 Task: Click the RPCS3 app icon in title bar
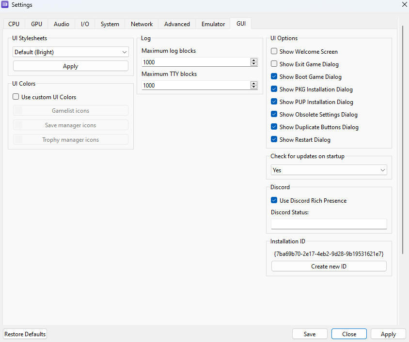(5, 4)
